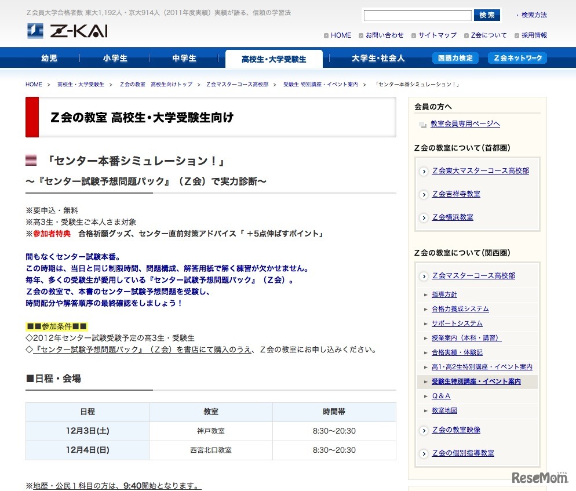The width and height of the screenshot is (576, 491).
Task: Click the 国語力検定 button
Action: pos(455,58)
